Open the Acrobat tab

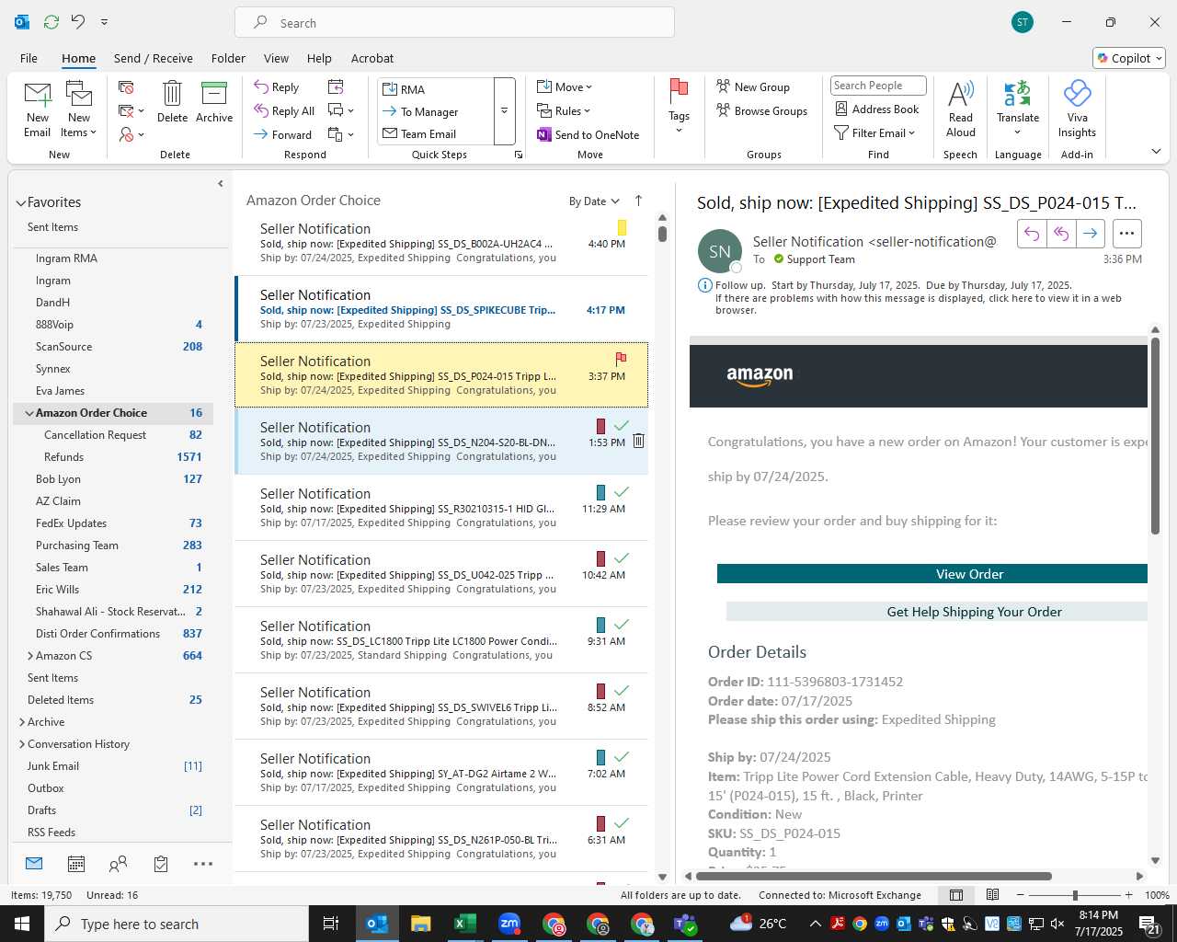pyautogui.click(x=372, y=58)
